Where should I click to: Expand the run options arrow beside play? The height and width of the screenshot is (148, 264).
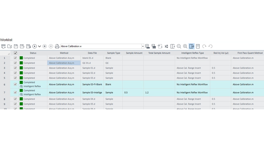[39, 46]
